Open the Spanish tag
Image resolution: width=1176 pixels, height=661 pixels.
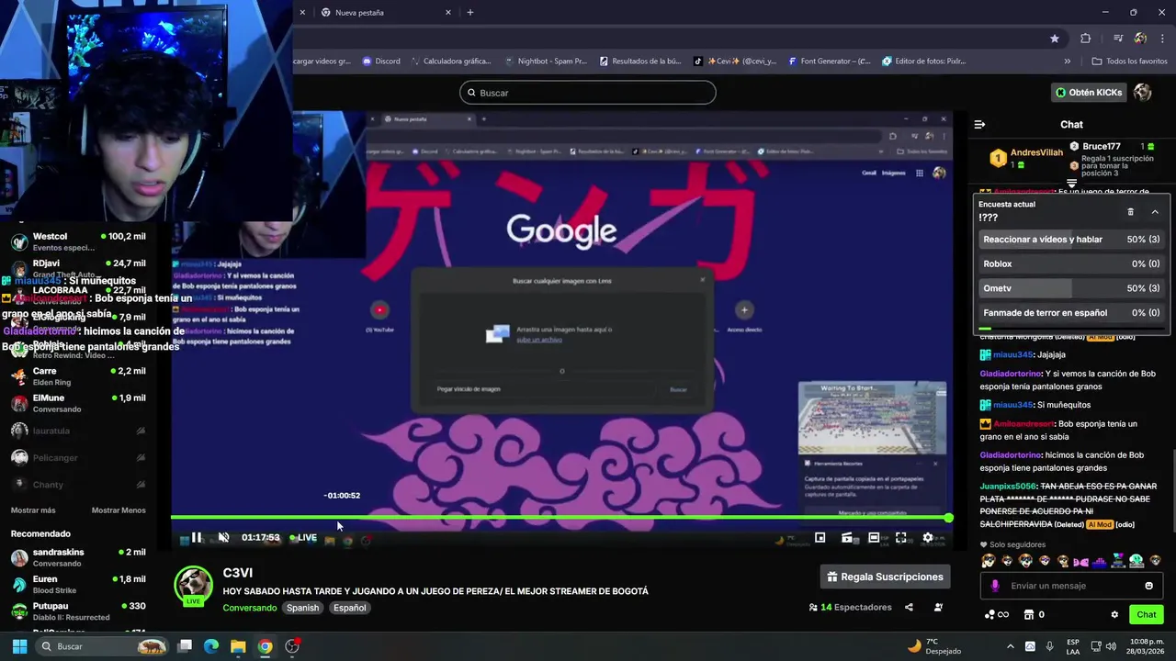302,608
